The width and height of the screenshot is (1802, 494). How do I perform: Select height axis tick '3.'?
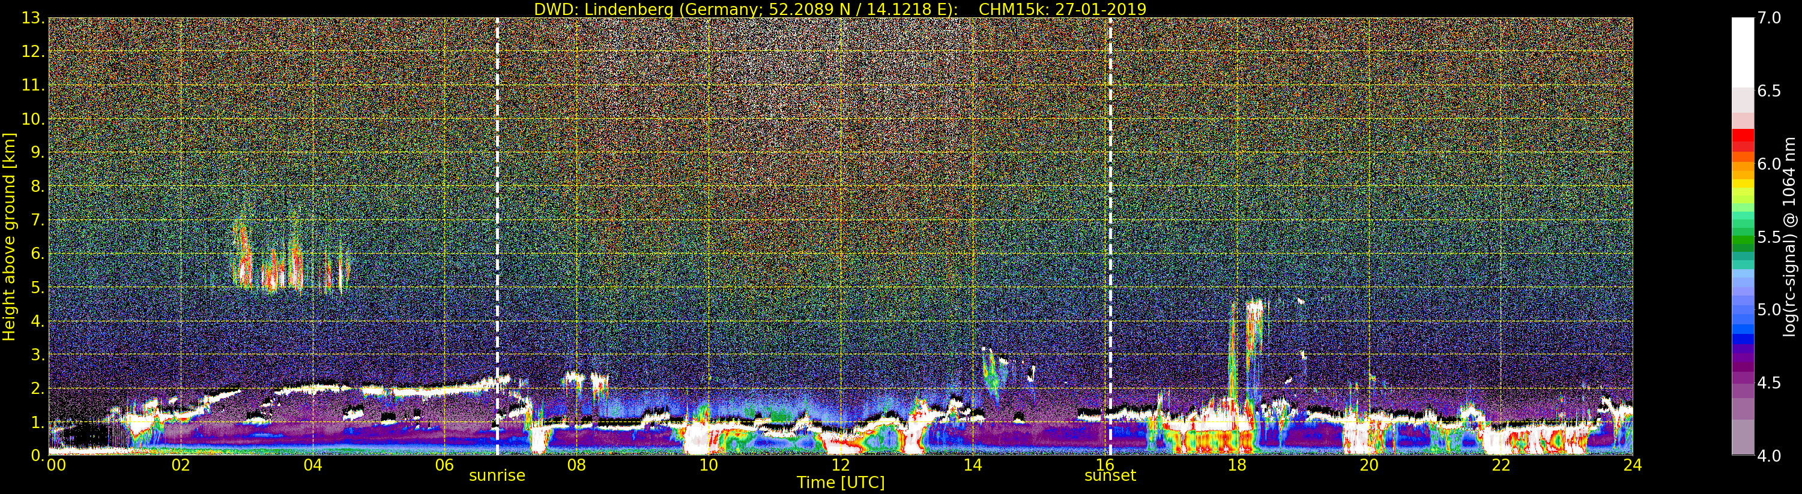(x=37, y=355)
